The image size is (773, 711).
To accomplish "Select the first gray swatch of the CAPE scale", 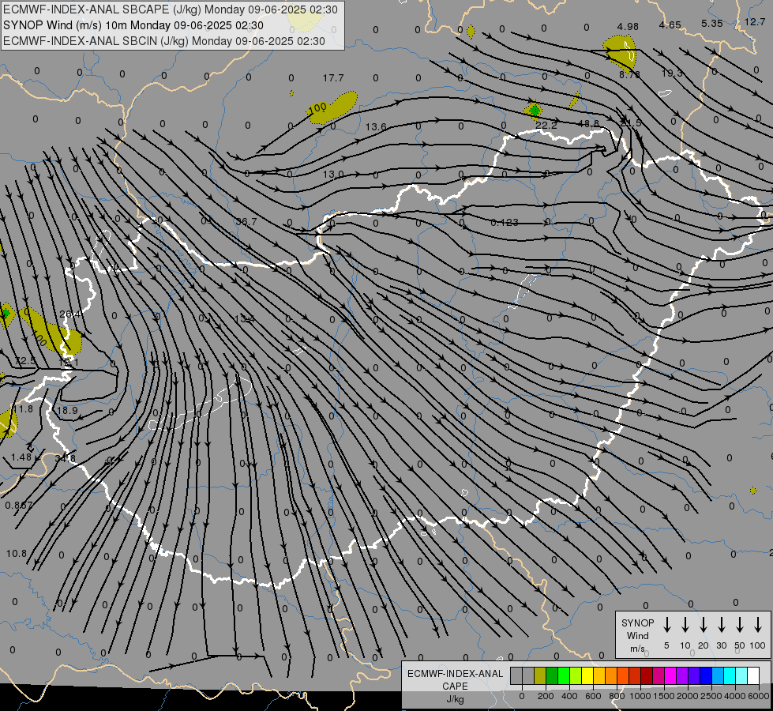I will [516, 676].
